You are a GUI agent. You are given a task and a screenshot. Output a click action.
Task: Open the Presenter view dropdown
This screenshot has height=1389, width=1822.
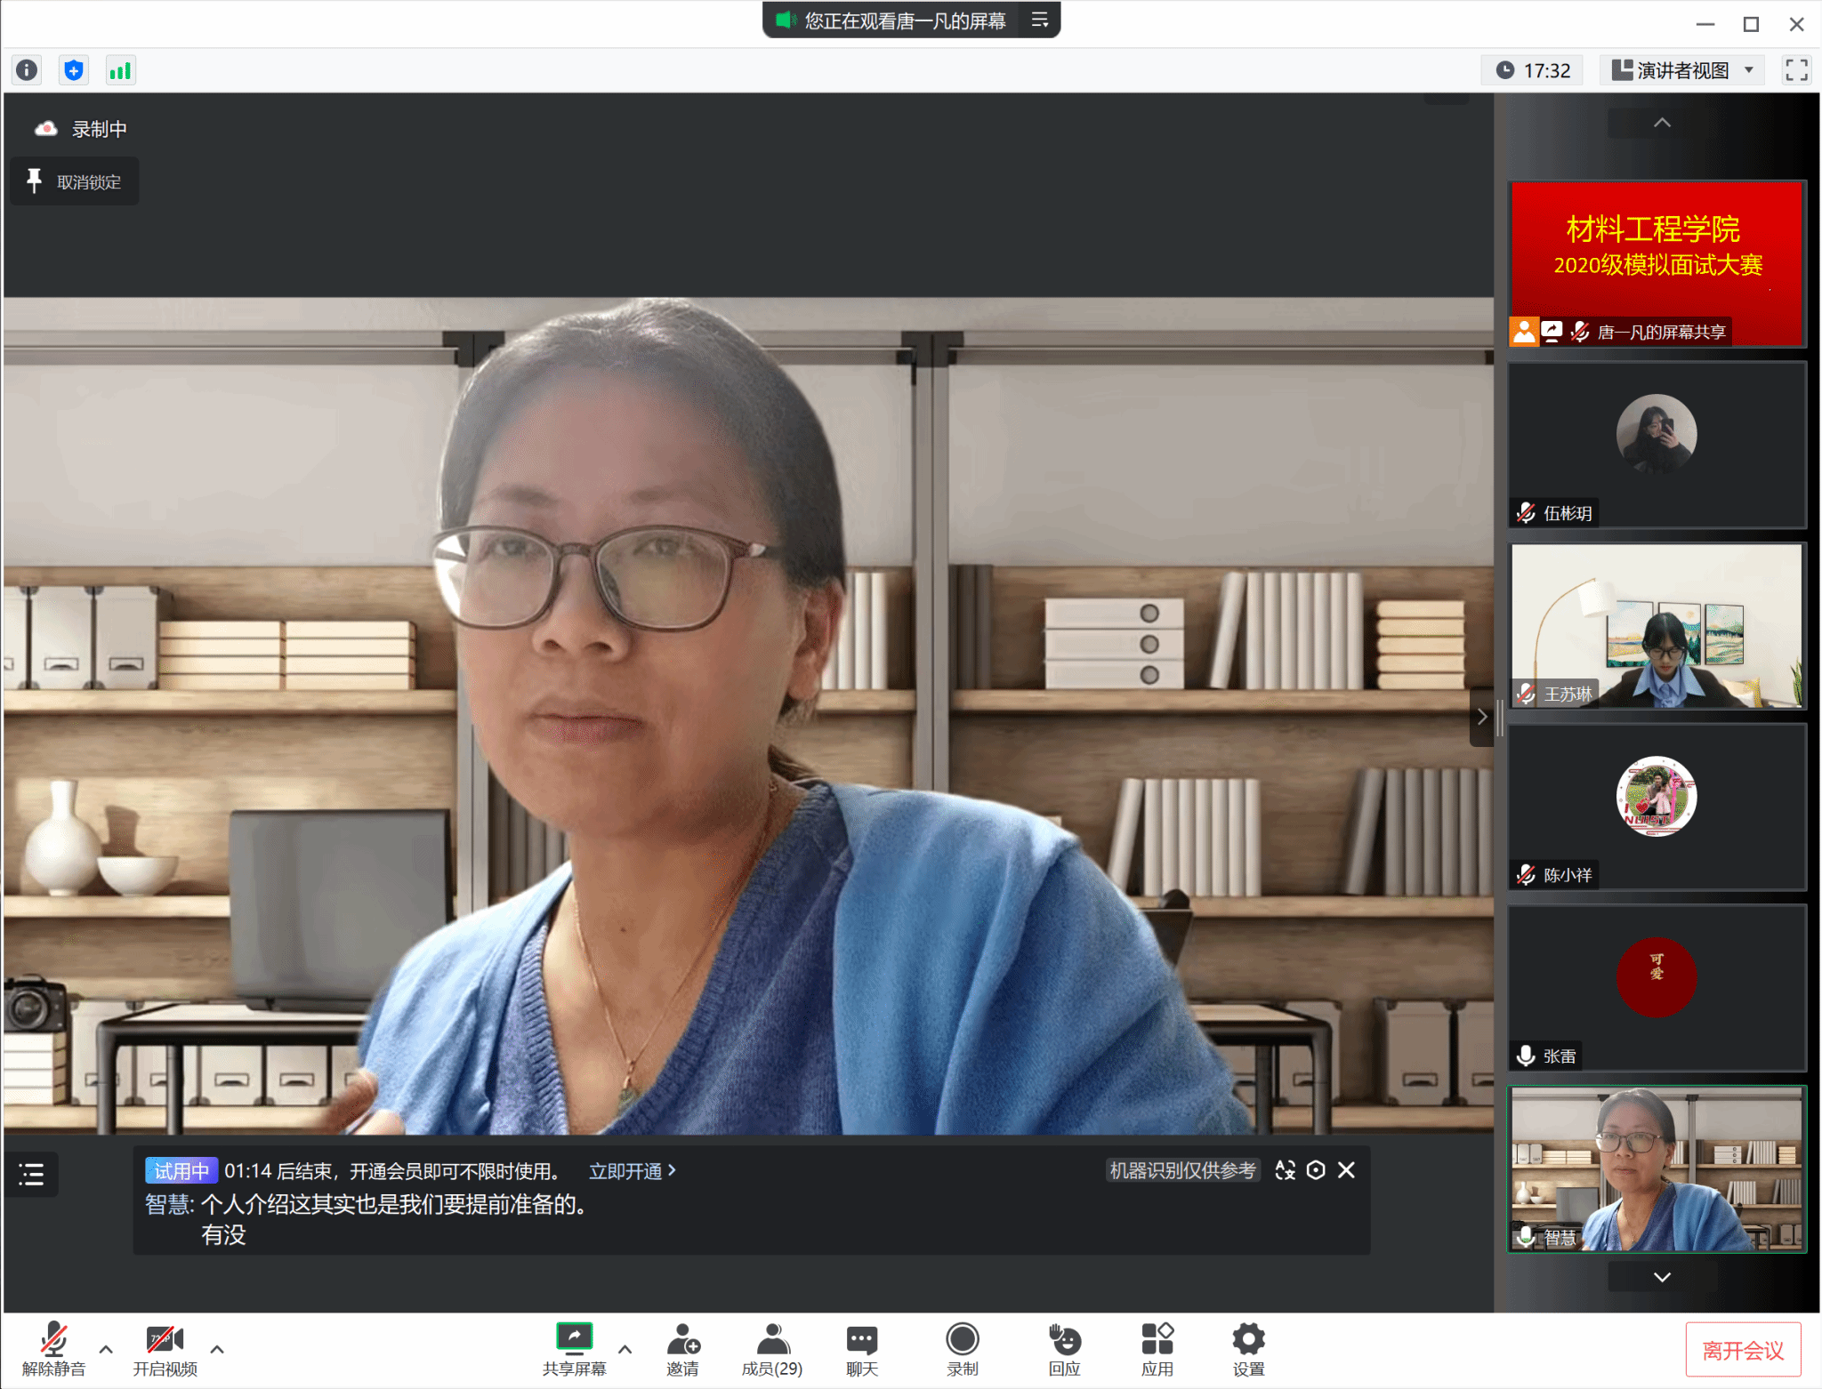pos(1683,70)
